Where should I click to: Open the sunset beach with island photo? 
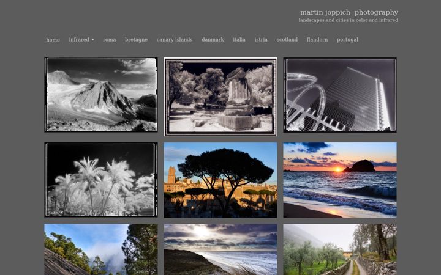click(340, 180)
